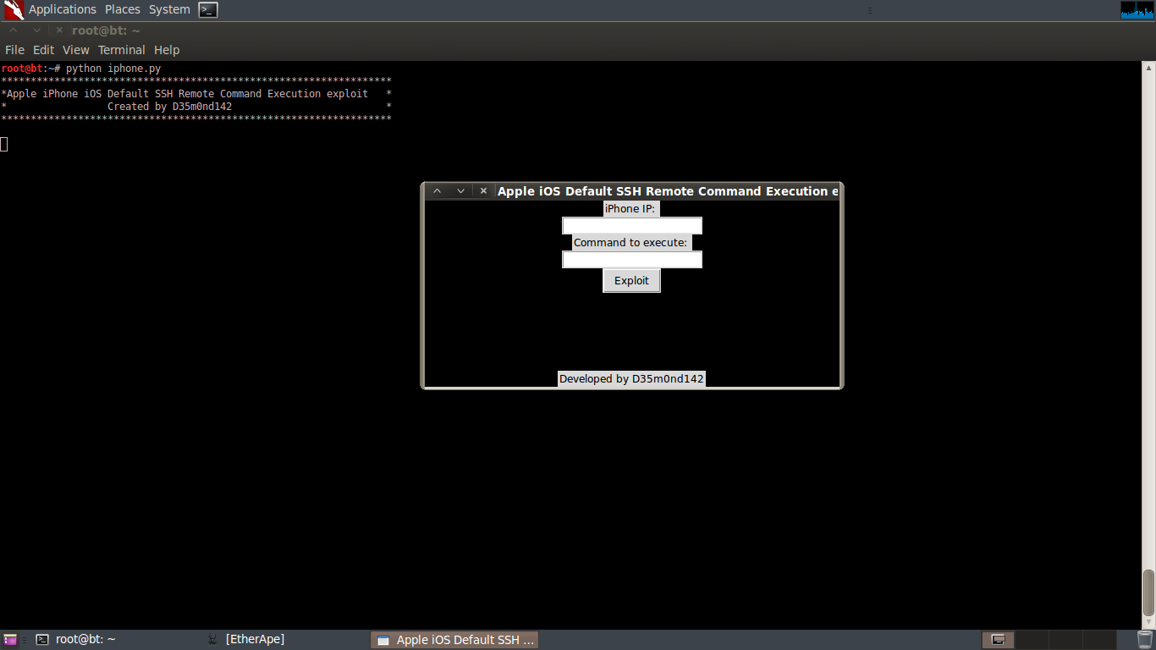Open the terminal Edit menu
Screen dimensions: 1156x650
pos(44,50)
